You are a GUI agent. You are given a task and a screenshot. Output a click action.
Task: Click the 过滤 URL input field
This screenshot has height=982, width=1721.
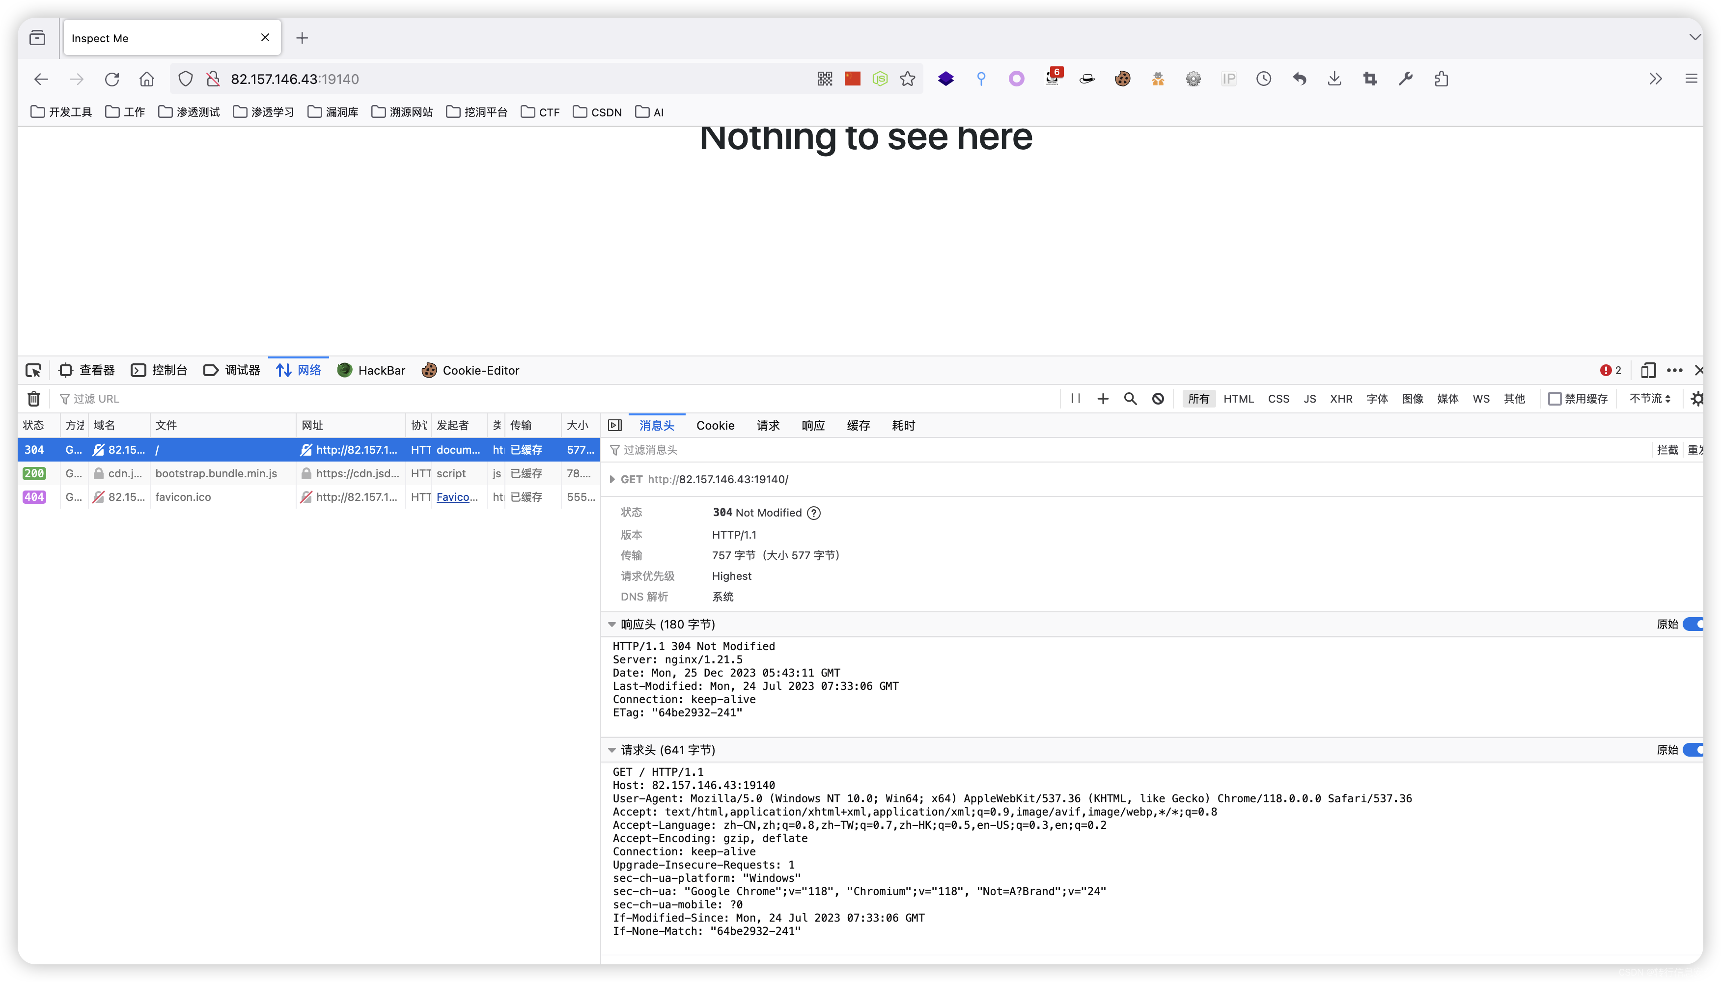click(553, 399)
